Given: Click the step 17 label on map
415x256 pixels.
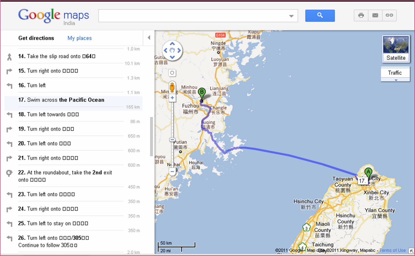Looking at the screenshot, I should pos(362,181).
